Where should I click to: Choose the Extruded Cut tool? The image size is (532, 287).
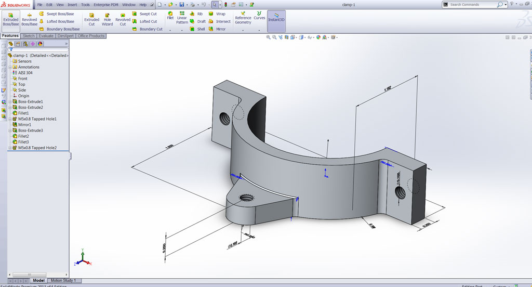[91, 19]
